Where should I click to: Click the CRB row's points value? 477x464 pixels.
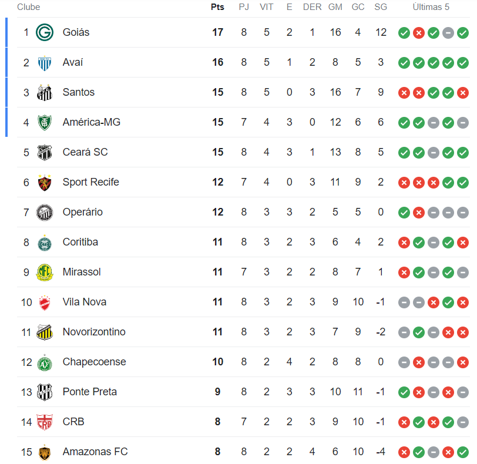[x=217, y=422]
